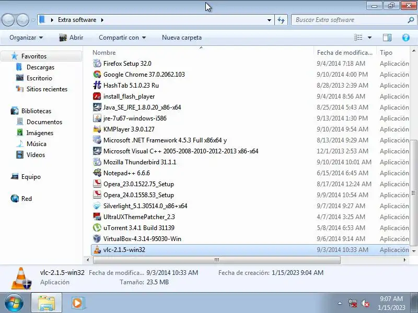Select Red in the navigation pane
The width and height of the screenshot is (418, 313).
pos(27,198)
